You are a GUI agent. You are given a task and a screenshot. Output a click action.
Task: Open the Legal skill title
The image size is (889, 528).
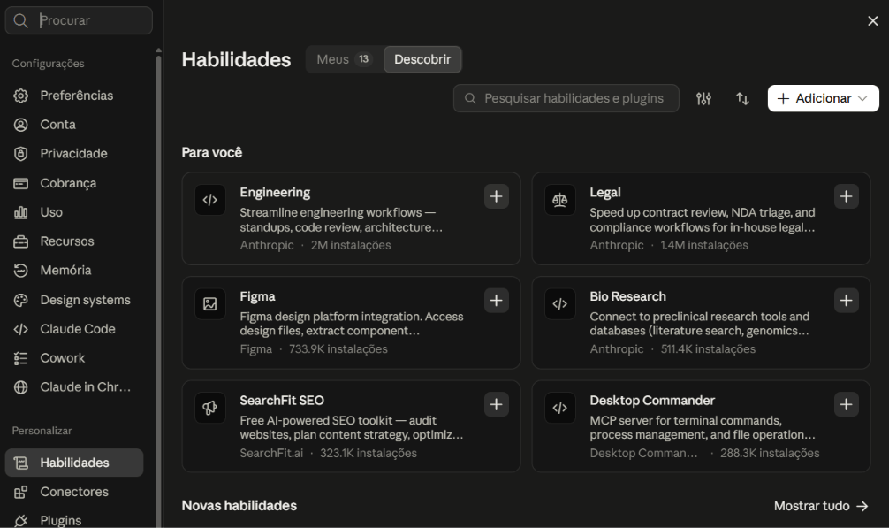pos(605,193)
